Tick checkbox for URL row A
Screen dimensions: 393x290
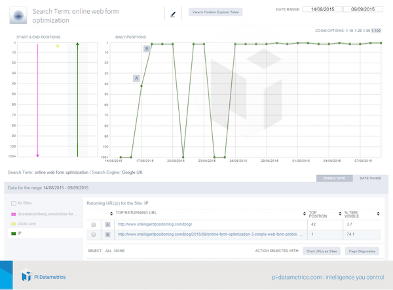94,225
